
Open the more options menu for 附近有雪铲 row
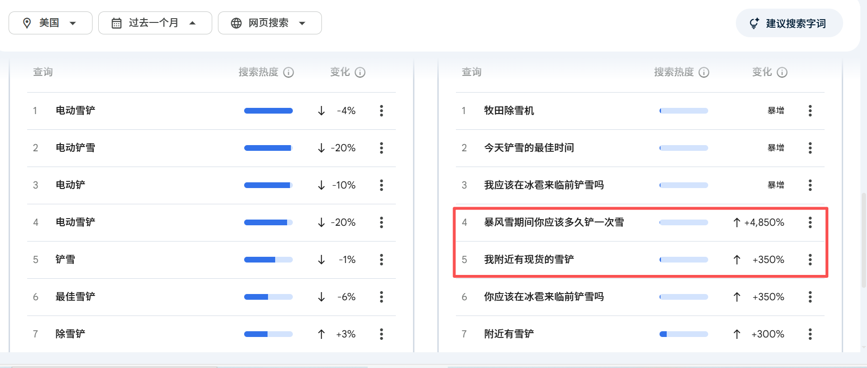pos(810,334)
